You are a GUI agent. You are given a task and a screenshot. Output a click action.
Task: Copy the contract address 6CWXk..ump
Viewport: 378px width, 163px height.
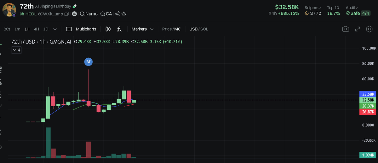point(66,14)
